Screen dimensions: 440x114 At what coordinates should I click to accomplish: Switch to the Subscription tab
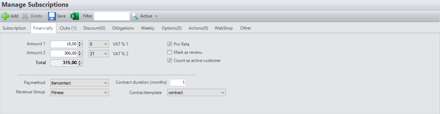14,28
